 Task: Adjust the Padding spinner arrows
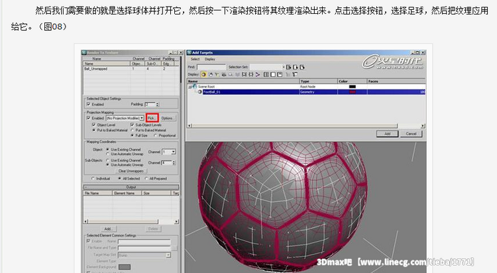point(158,104)
